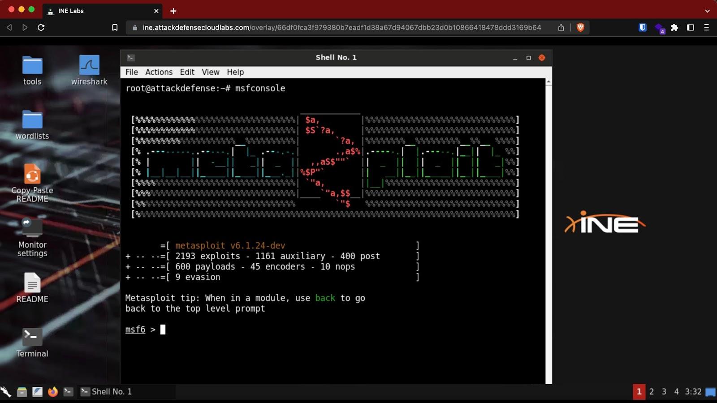This screenshot has width=717, height=403.
Task: Open the extensions puzzle icon
Action: [x=674, y=27]
